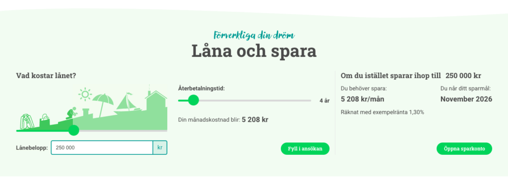Focus the Lånebelopp input field
This screenshot has width=508, height=185.
click(102, 147)
